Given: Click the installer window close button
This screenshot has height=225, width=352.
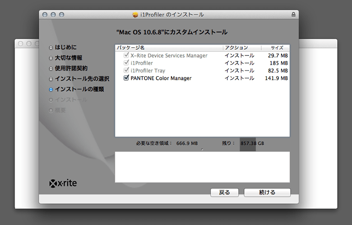Looking at the screenshot, I should [x=45, y=15].
